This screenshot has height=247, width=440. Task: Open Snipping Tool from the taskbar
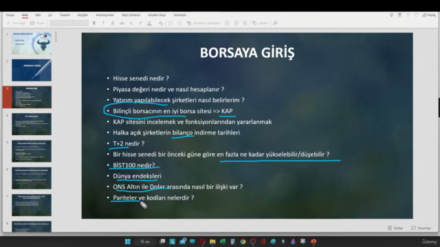[x=303, y=242]
